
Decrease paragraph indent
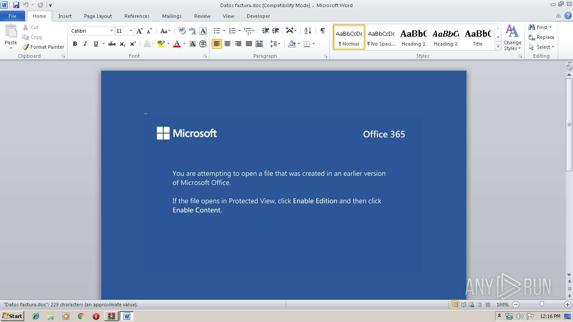(x=265, y=31)
